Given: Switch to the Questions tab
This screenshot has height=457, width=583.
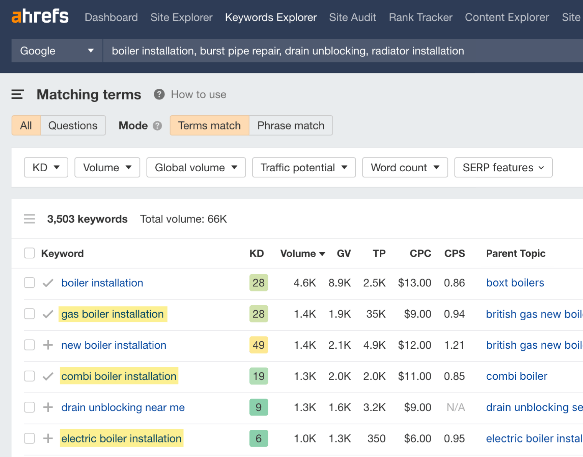Looking at the screenshot, I should (72, 125).
